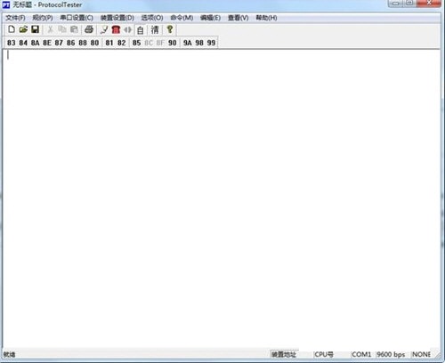Send command 88 from the toolbar
The image size is (445, 363).
[x=83, y=43]
